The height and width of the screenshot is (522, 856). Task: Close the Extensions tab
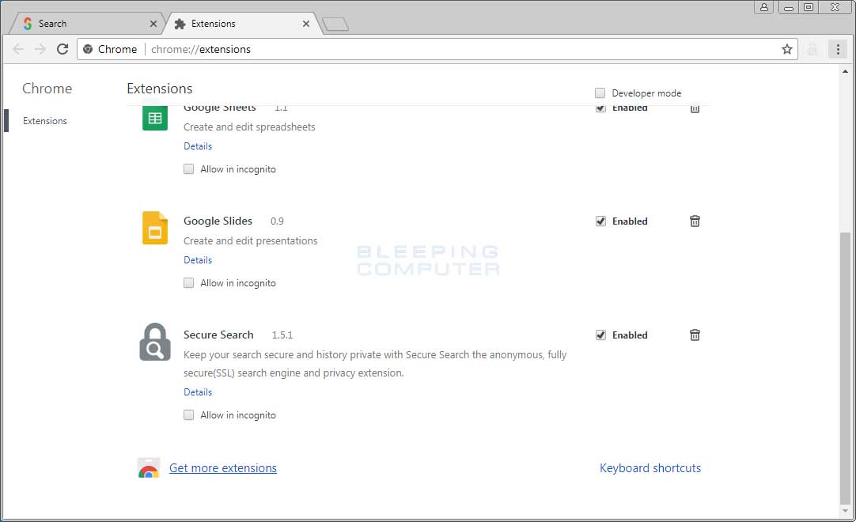point(305,24)
